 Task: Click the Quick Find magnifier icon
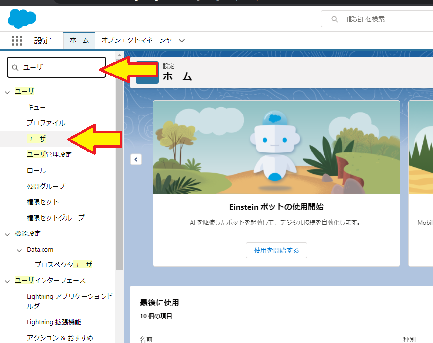click(x=15, y=68)
